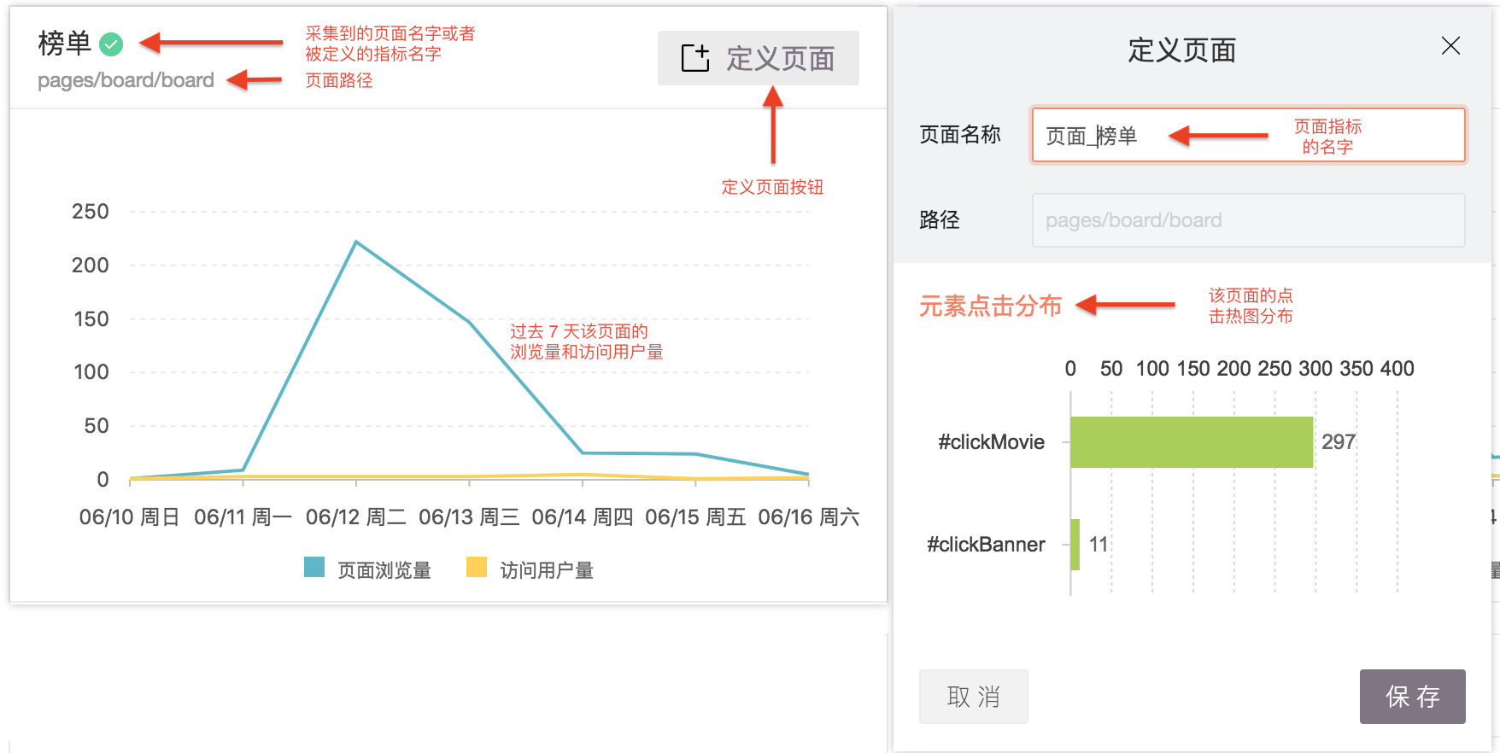The width and height of the screenshot is (1500, 753).
Task: Click the small #clickBanner bar
Action: 1075,545
